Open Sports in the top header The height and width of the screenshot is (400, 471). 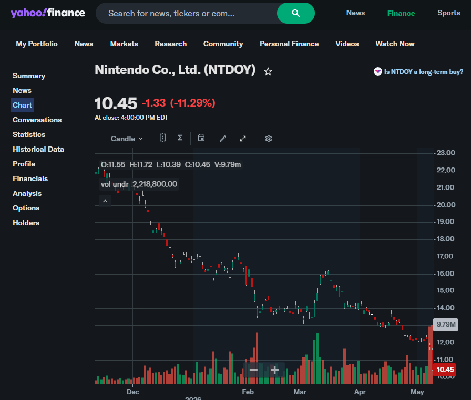click(x=448, y=13)
